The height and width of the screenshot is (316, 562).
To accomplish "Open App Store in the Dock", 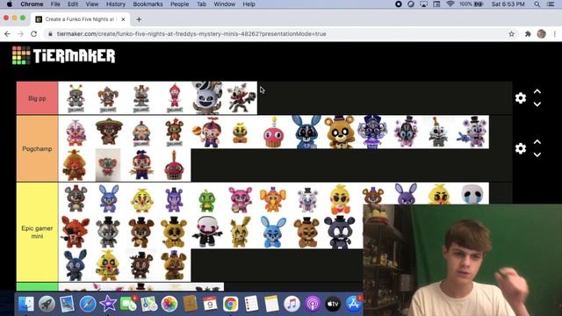I will pyautogui.click(x=353, y=304).
